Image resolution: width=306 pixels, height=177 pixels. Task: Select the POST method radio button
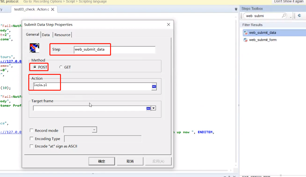tap(35, 67)
